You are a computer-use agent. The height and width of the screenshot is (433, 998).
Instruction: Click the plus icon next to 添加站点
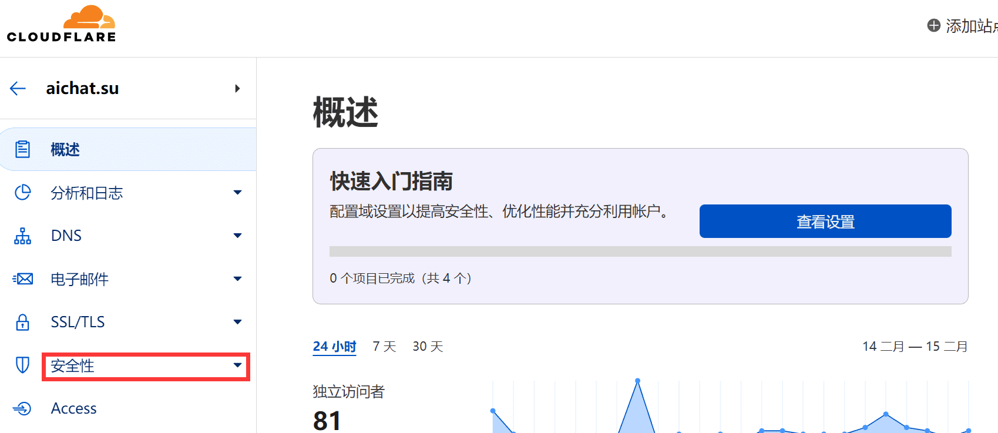coord(933,25)
